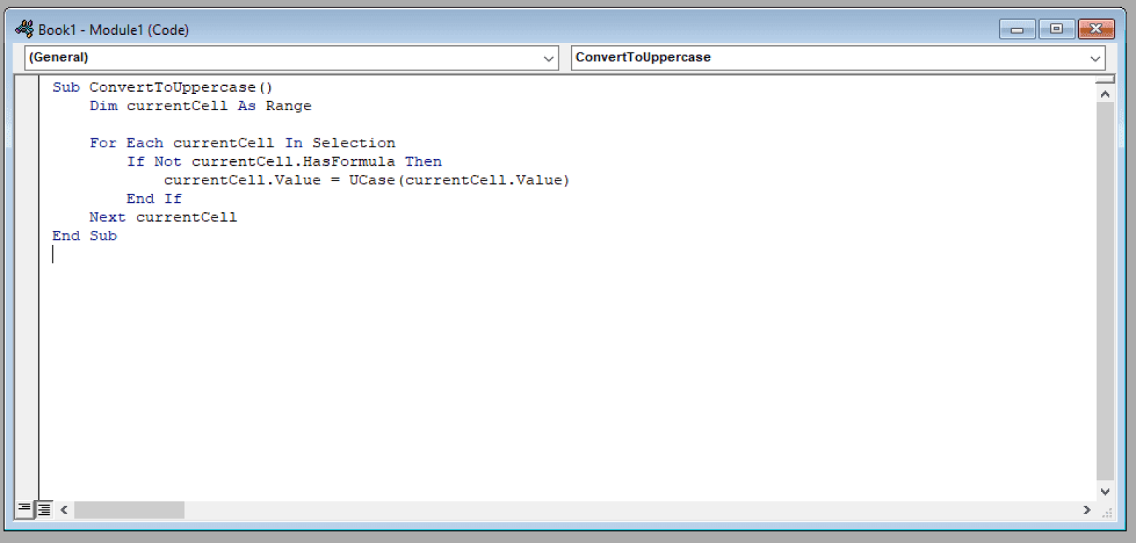Minimize the Module1 code window

pos(1017,30)
